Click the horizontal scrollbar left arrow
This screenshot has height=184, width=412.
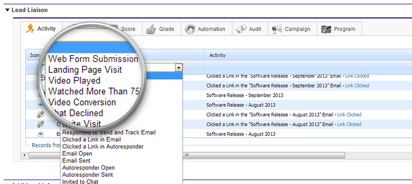click(25, 155)
